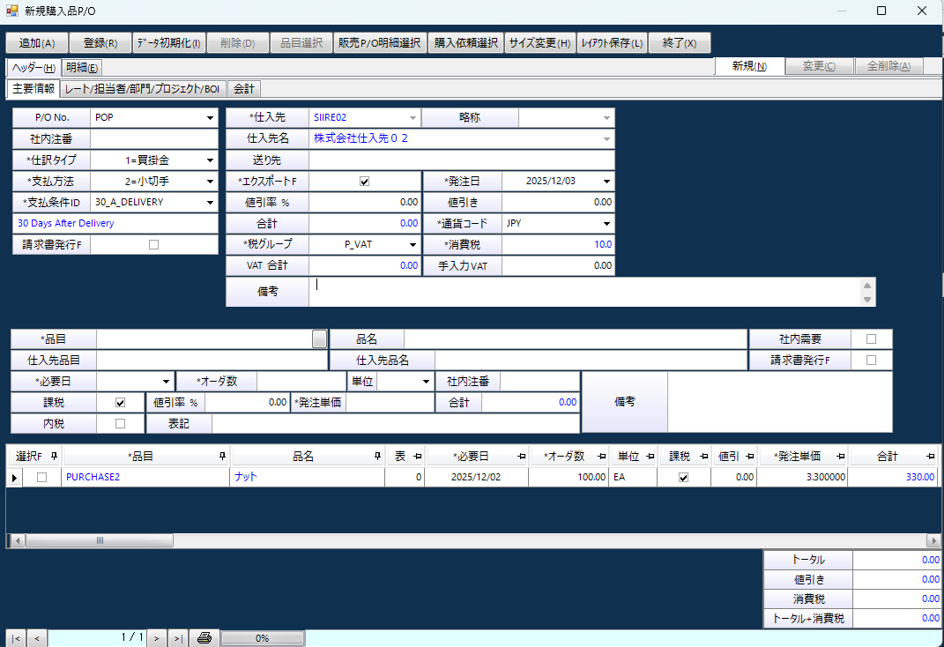Image resolution: width=944 pixels, height=647 pixels.
Task: Click the next record navigation icon
Action: [x=157, y=636]
